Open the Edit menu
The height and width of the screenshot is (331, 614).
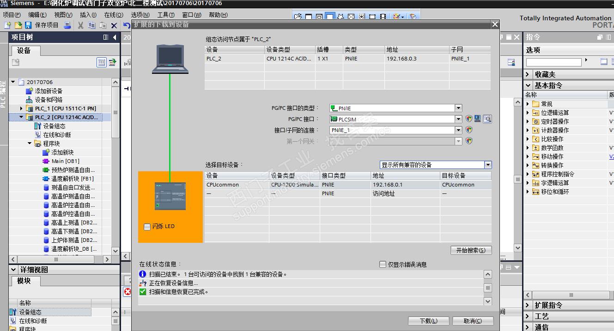click(x=37, y=15)
